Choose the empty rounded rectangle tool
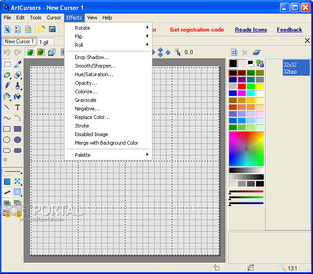Viewport: 313px width, 274px height. [7, 151]
